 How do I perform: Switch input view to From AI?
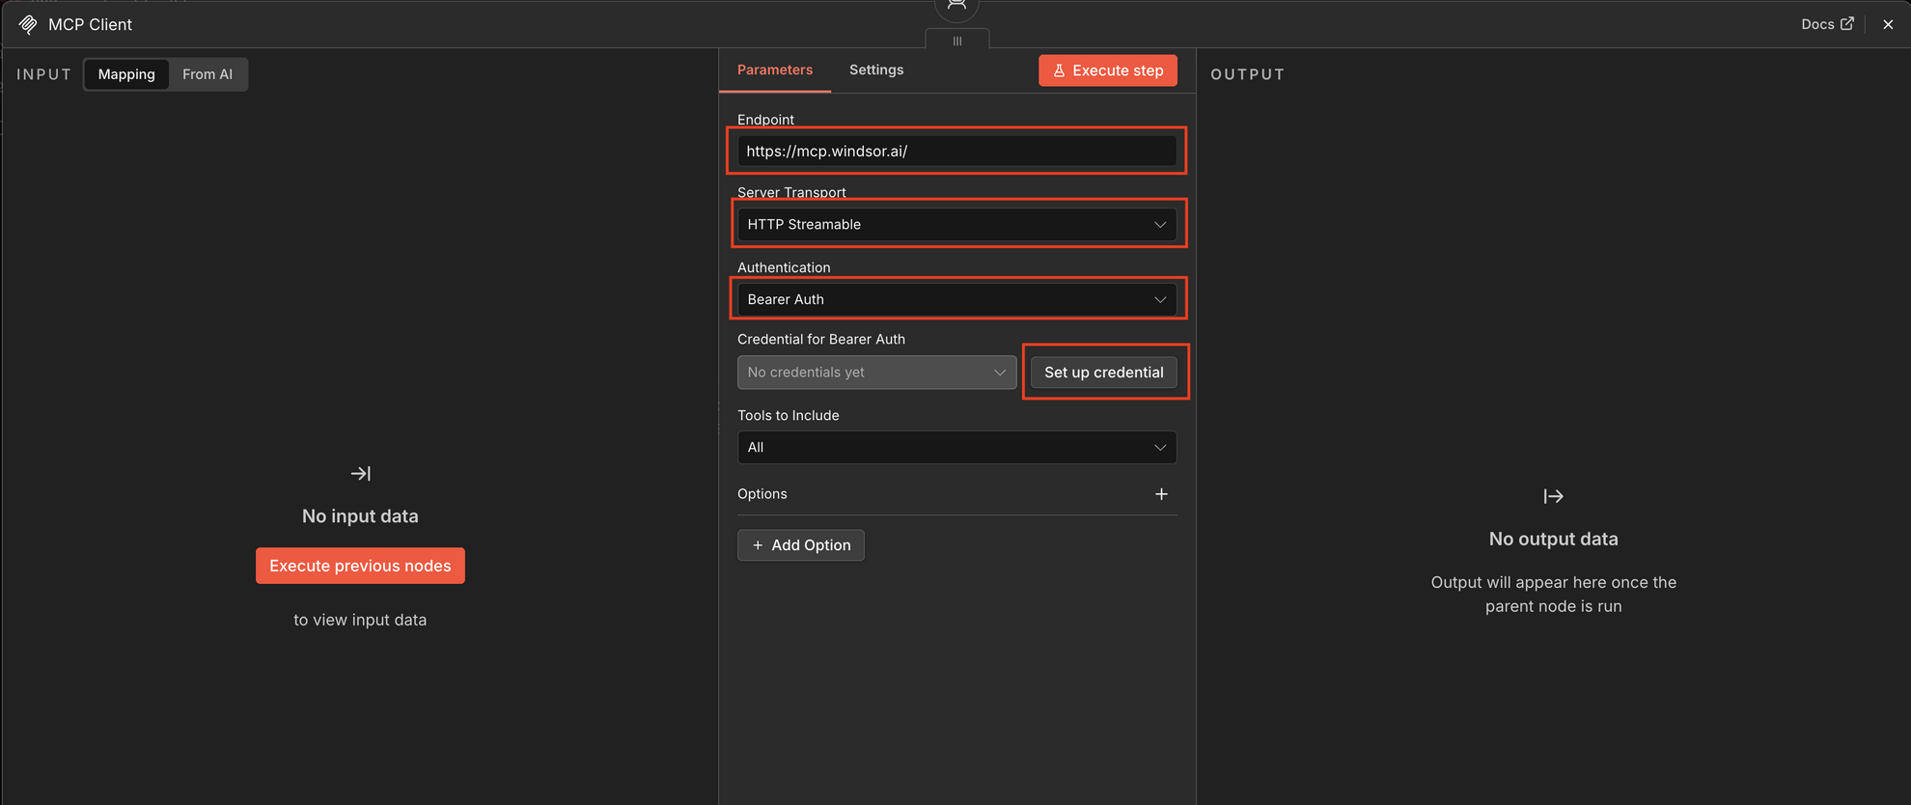(x=208, y=74)
